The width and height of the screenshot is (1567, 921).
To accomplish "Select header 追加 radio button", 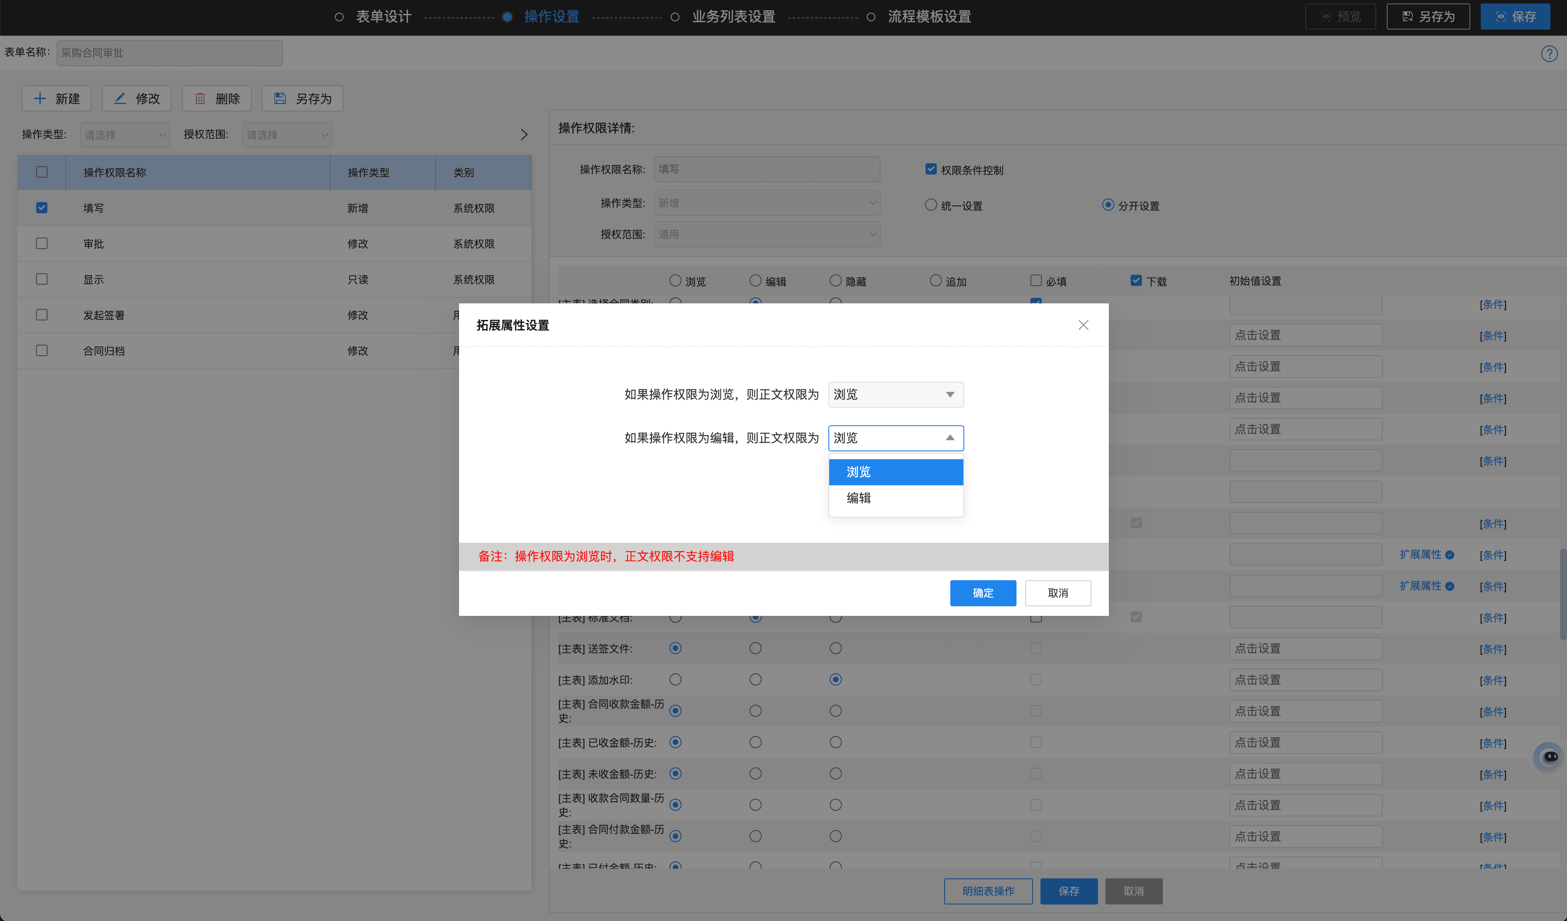I will coord(936,281).
